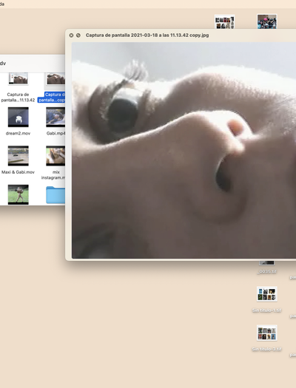This screenshot has height=388, width=296.
Task: Select the collage image desktop thumbnail at top
Action: click(x=225, y=21)
